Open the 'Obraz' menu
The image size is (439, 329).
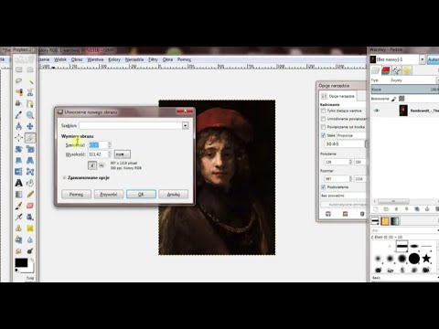coord(77,59)
